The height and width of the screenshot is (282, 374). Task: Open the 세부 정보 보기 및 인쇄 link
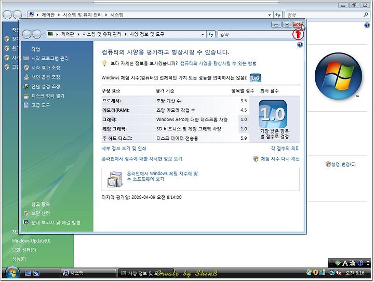(x=124, y=149)
